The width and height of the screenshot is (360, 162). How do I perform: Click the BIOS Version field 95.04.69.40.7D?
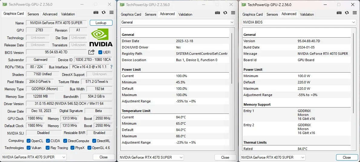[x=56, y=52]
